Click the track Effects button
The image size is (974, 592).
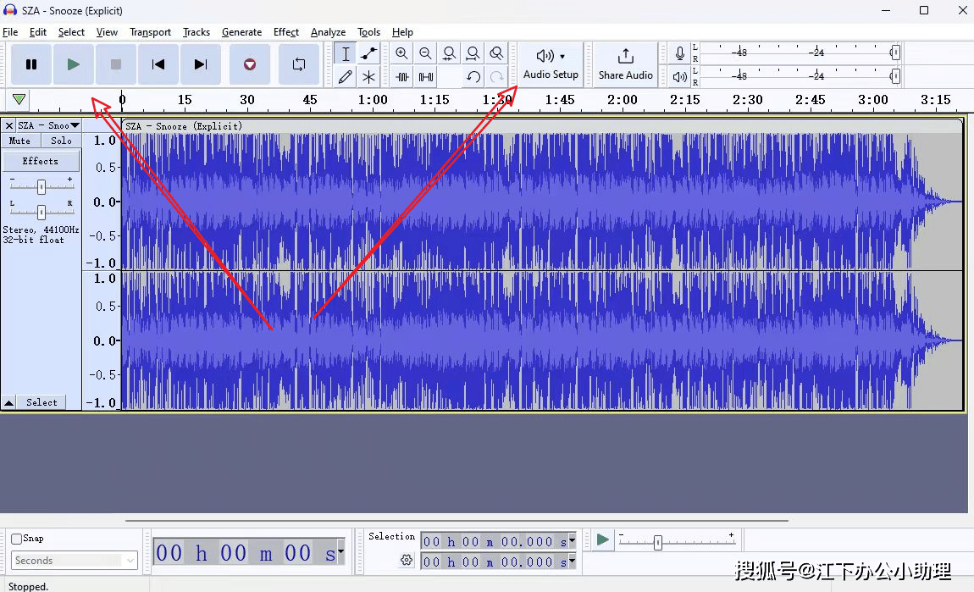41,161
